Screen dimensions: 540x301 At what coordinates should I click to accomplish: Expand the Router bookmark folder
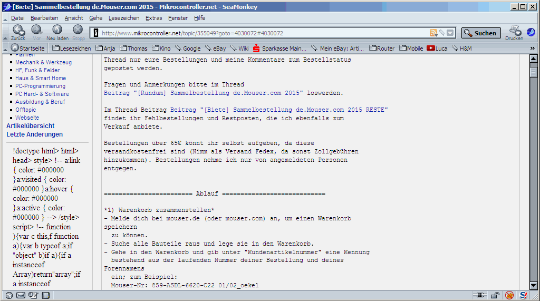(x=382, y=48)
